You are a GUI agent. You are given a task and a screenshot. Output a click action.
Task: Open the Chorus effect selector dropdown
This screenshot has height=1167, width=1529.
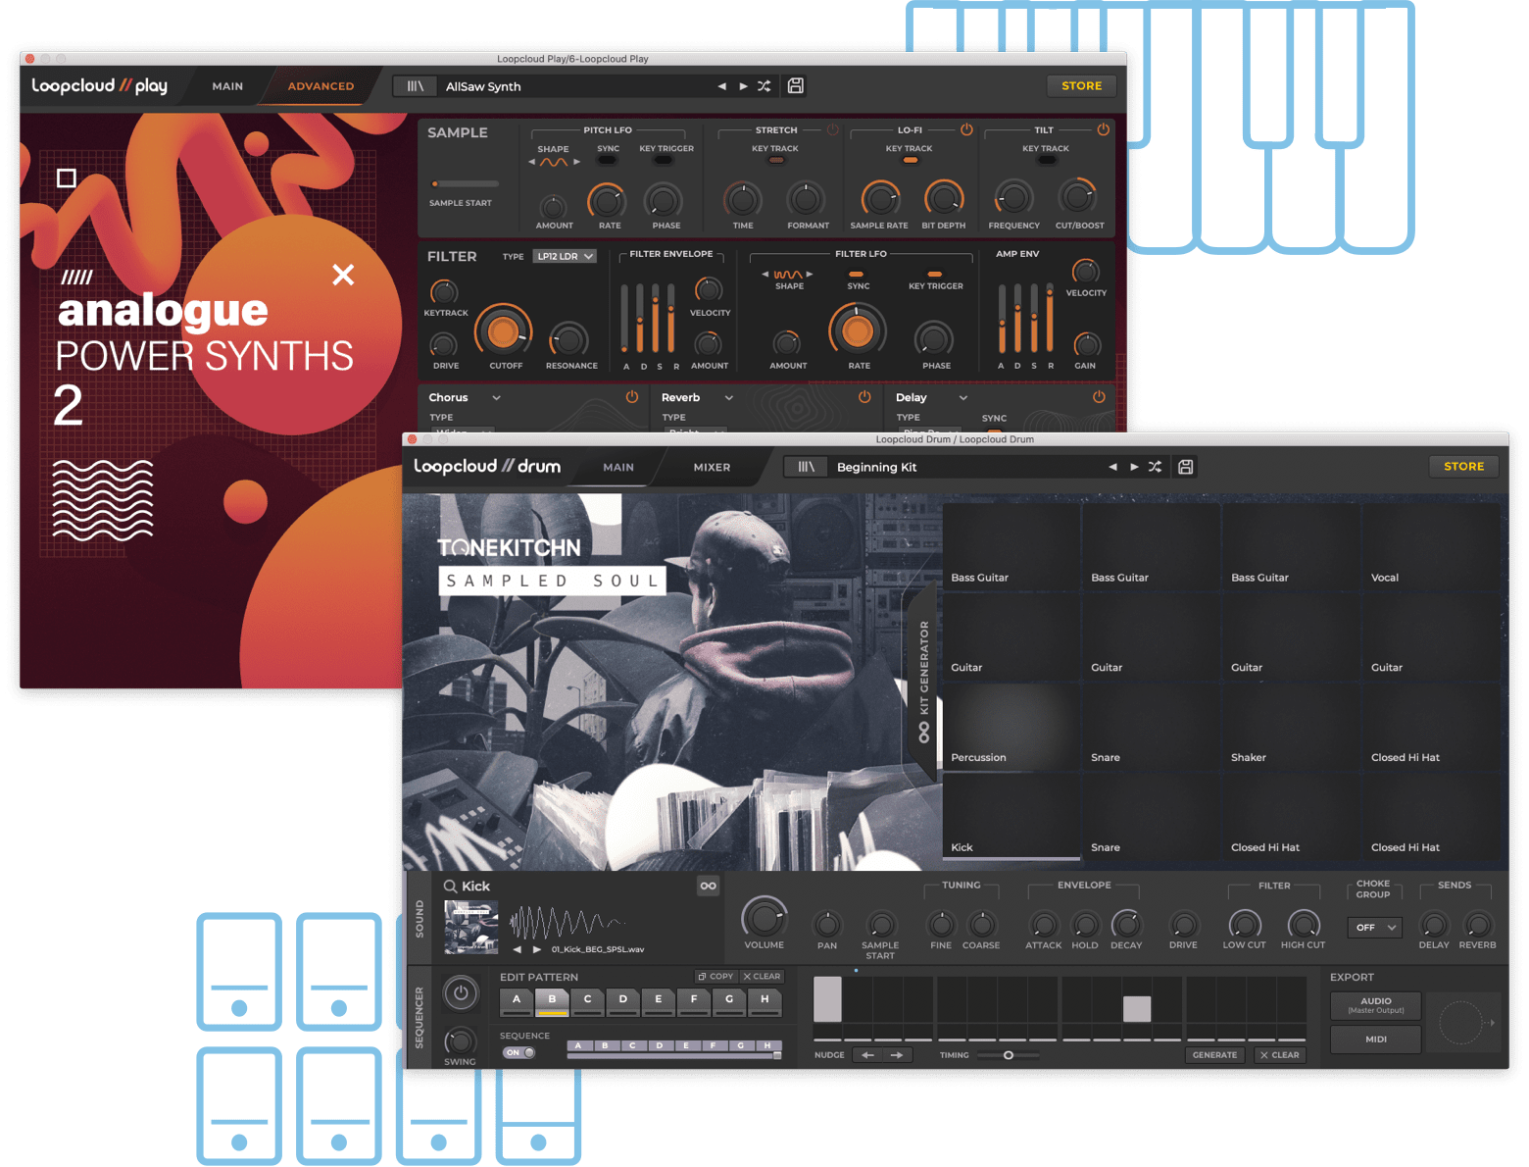[496, 397]
